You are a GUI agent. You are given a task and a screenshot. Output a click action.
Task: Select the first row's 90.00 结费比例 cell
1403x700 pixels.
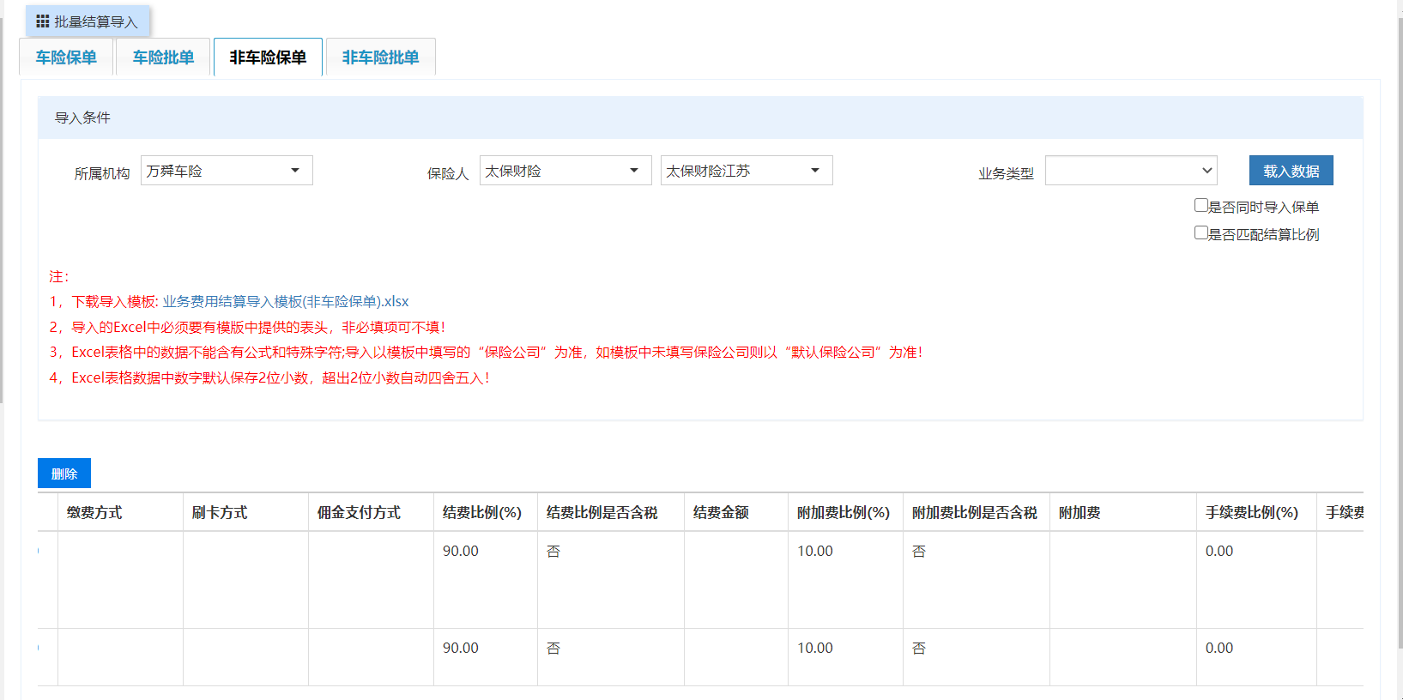(x=461, y=551)
